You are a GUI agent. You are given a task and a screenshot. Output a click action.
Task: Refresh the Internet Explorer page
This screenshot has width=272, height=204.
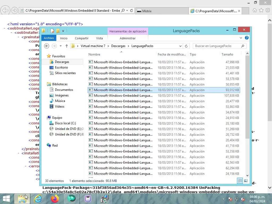(x=131, y=11)
